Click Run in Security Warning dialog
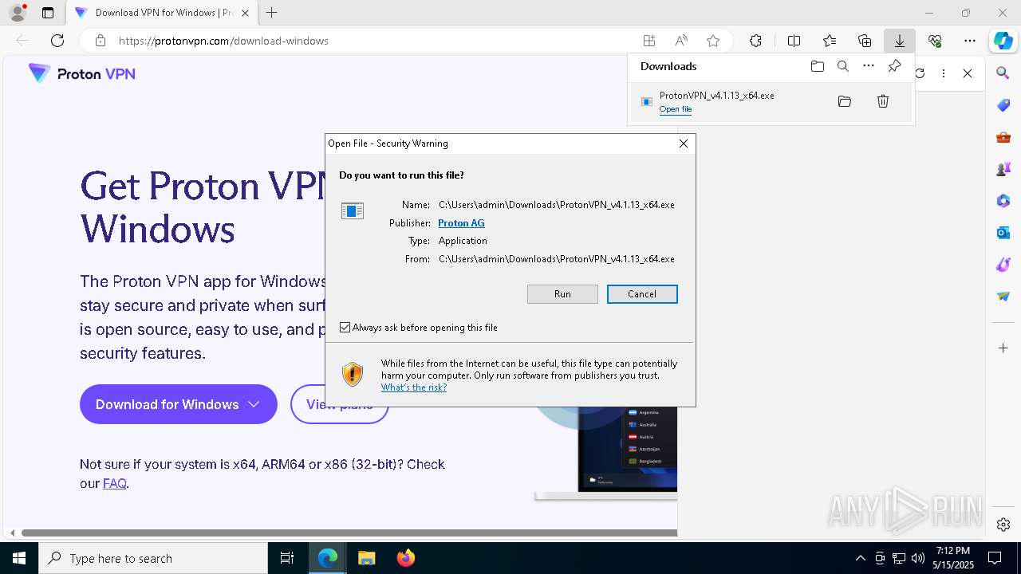The width and height of the screenshot is (1021, 574). tap(562, 294)
